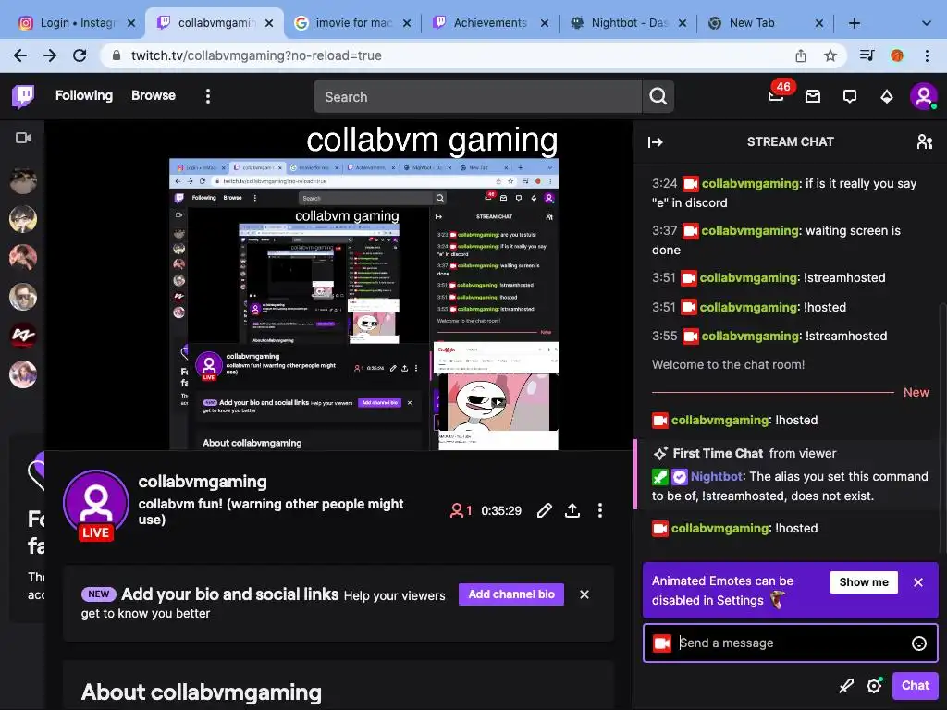947x710 pixels.
Task: Click Show me on animated emotes notice
Action: click(x=864, y=582)
